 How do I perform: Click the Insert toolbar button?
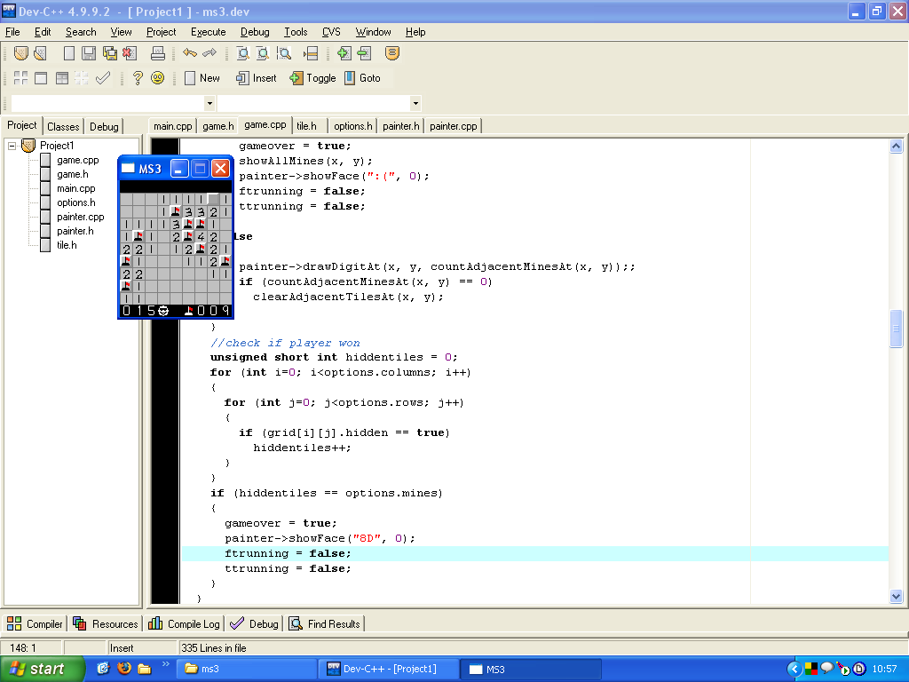click(x=256, y=78)
